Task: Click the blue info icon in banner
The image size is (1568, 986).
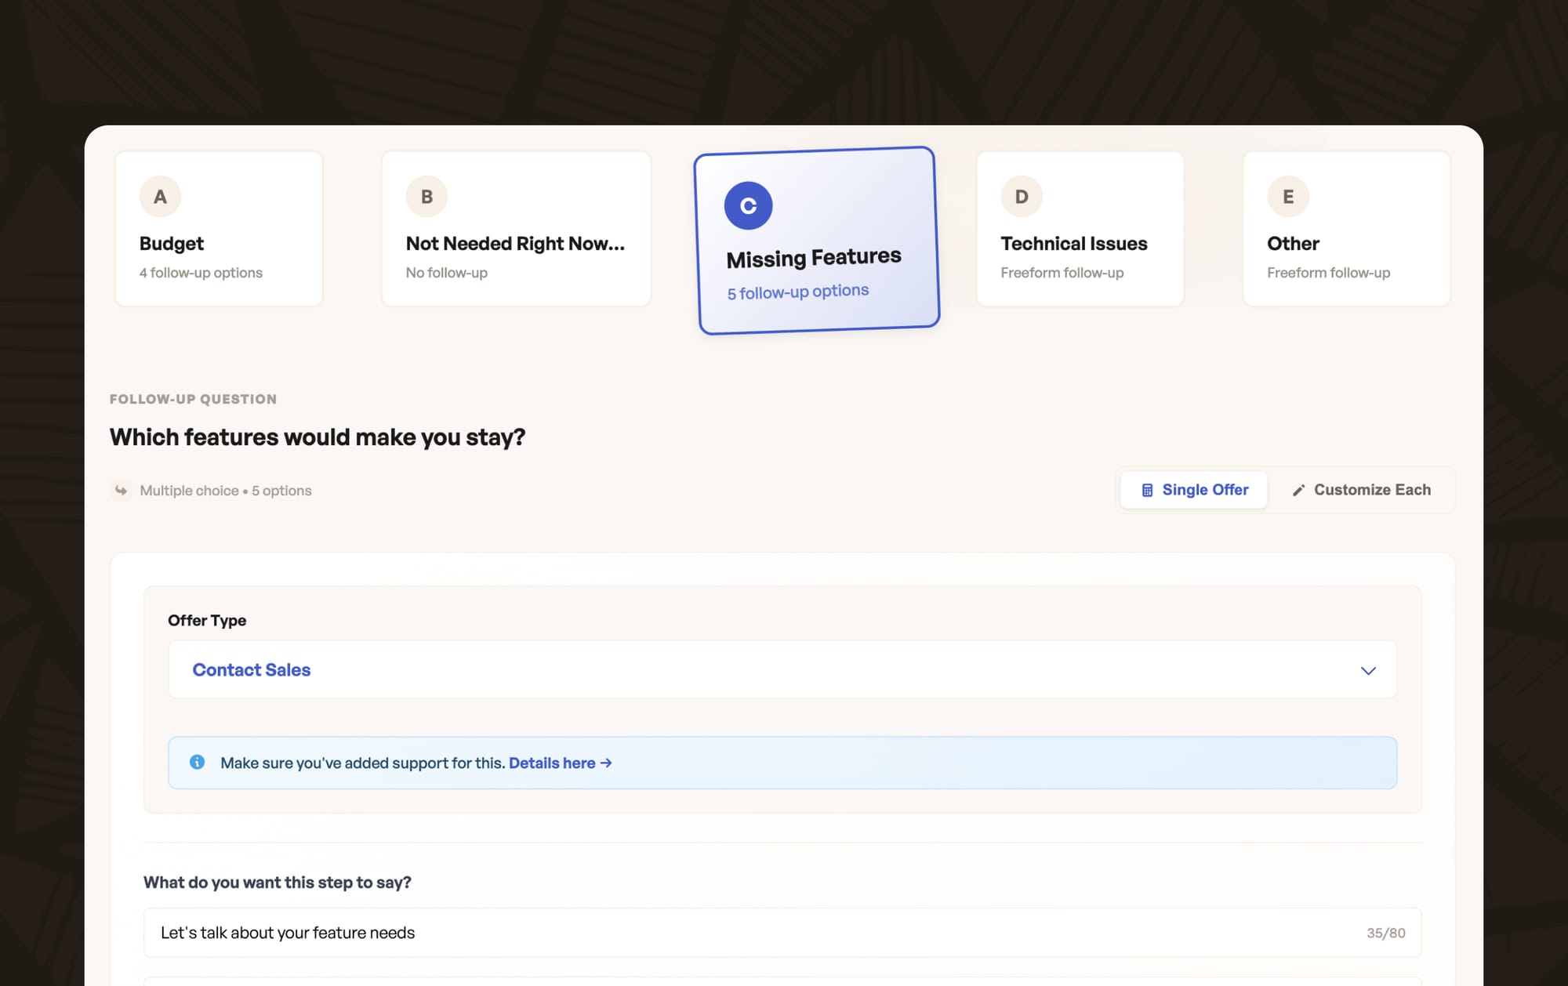Action: click(x=198, y=762)
